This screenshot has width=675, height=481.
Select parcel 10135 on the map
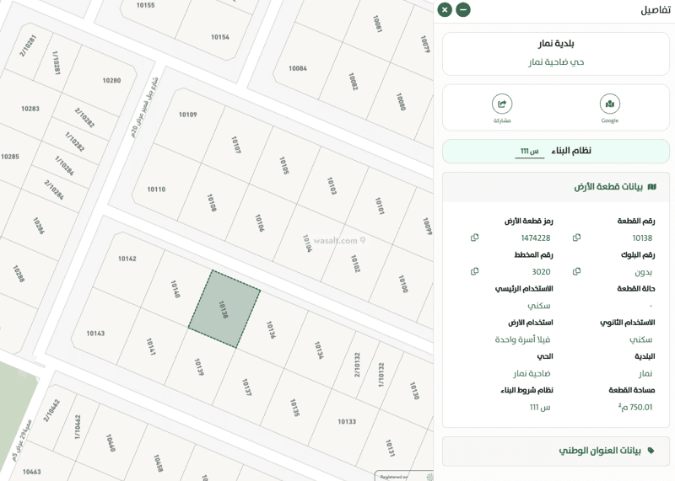coord(294,408)
